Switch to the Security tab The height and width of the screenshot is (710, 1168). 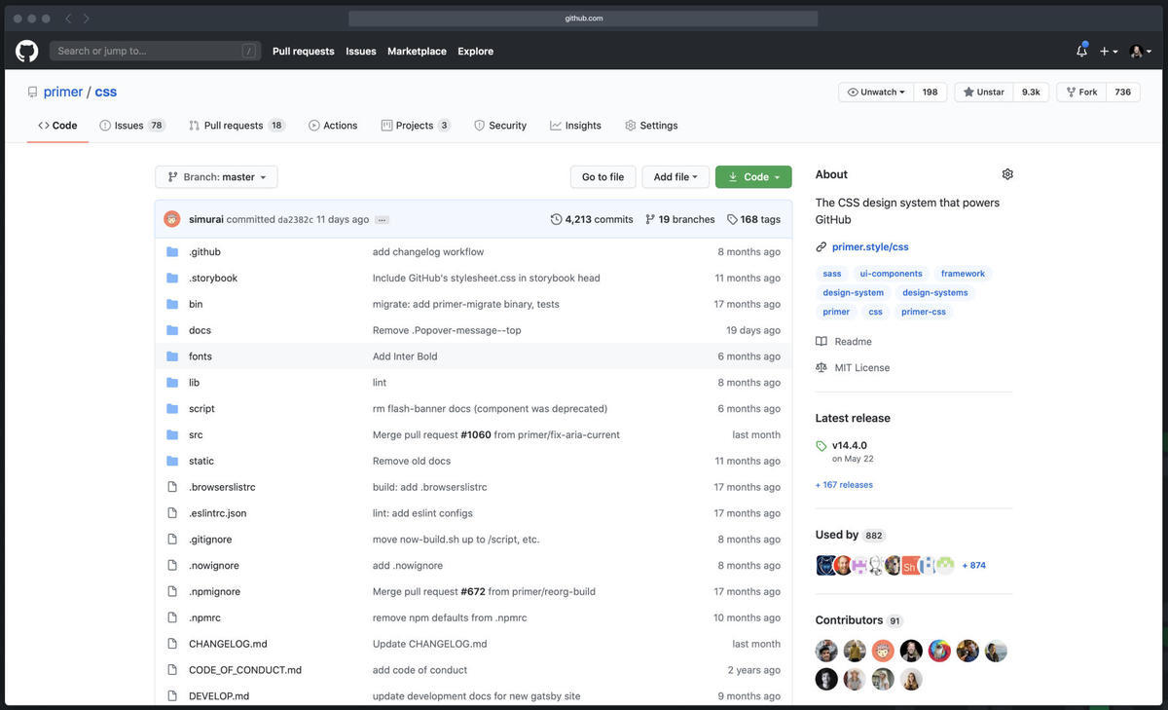[x=500, y=126]
